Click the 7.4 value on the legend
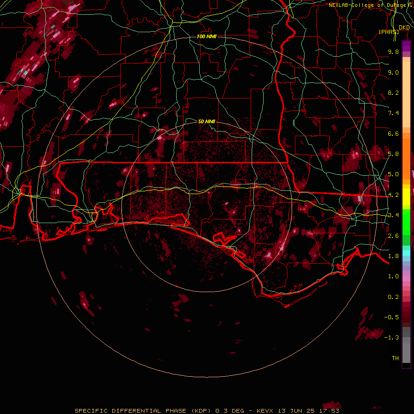The height and width of the screenshot is (414, 414). 393,113
